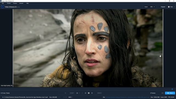Open the Help menu
Image resolution: width=176 pixels, height=99 pixels.
point(28,3)
